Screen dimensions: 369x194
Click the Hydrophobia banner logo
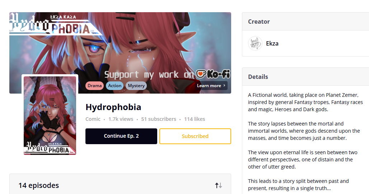(53, 24)
